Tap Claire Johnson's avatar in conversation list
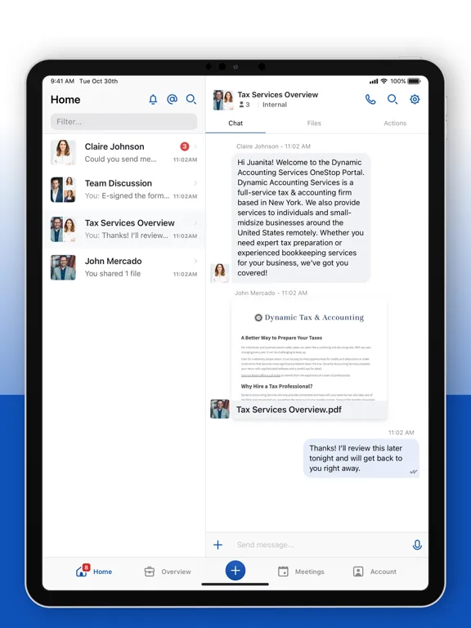 click(x=63, y=152)
